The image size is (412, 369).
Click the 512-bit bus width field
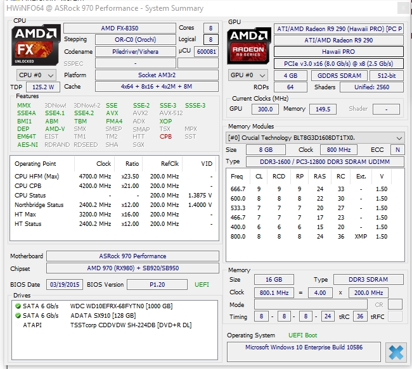click(387, 76)
